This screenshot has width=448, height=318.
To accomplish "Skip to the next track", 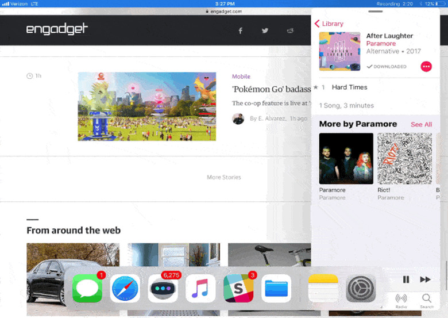I will (425, 279).
